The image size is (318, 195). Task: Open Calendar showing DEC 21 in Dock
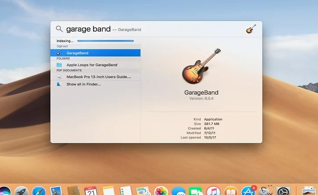coord(91,191)
